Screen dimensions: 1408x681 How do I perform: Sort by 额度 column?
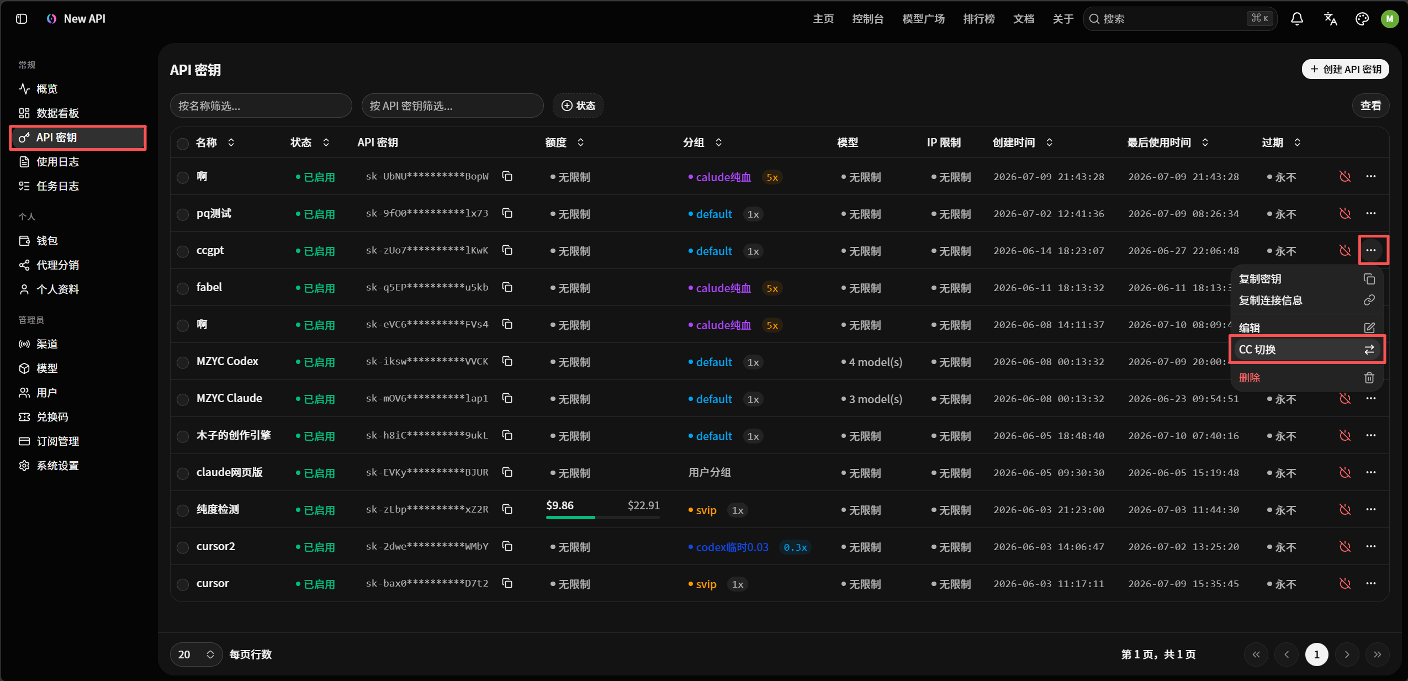(x=565, y=142)
